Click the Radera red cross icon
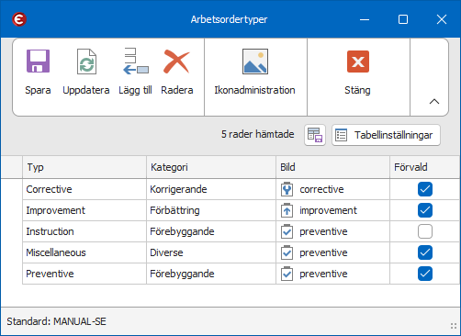 [176, 62]
